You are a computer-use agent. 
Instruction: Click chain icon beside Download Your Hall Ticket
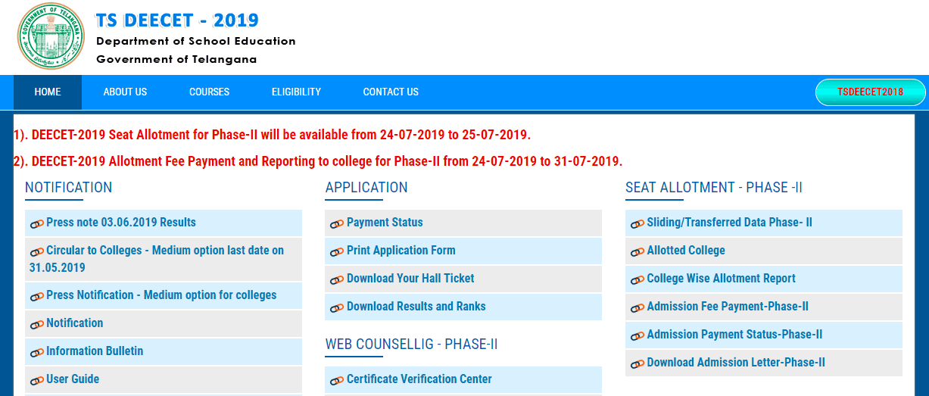click(337, 280)
